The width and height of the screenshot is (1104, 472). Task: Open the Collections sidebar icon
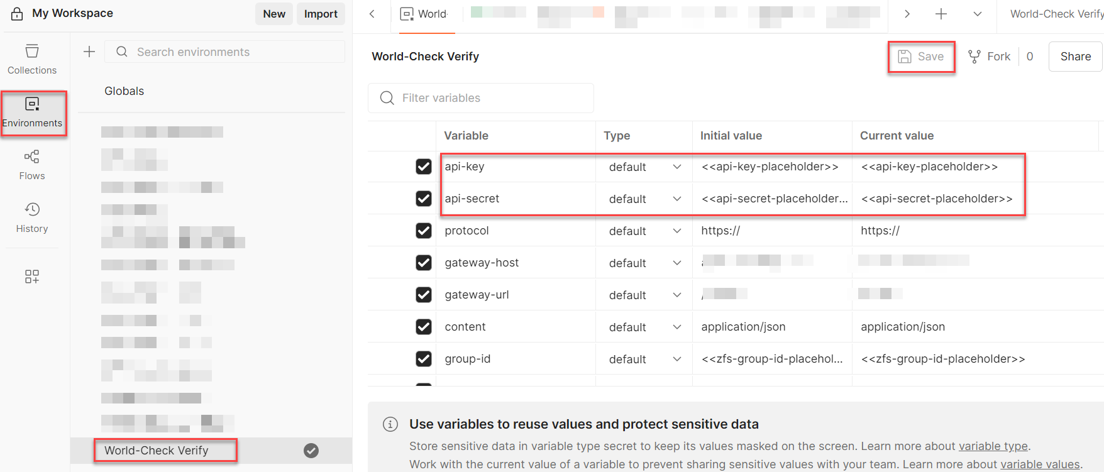pyautogui.click(x=32, y=60)
